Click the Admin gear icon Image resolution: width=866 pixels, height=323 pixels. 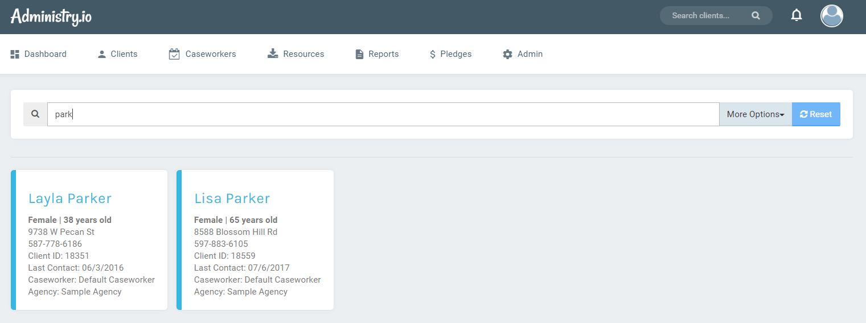coord(507,54)
